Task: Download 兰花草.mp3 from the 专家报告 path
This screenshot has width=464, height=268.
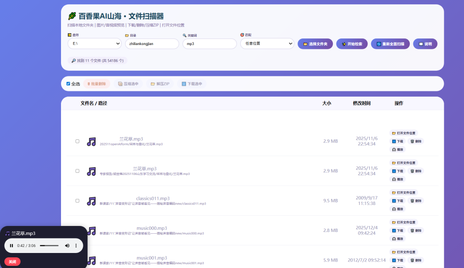Action: 397,171
